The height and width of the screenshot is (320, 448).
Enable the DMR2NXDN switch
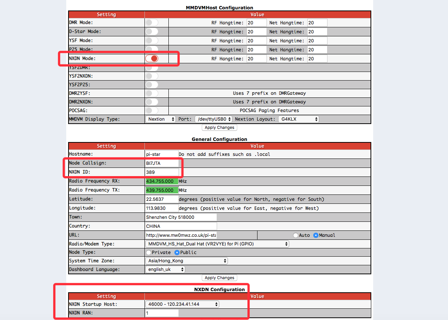[152, 102]
